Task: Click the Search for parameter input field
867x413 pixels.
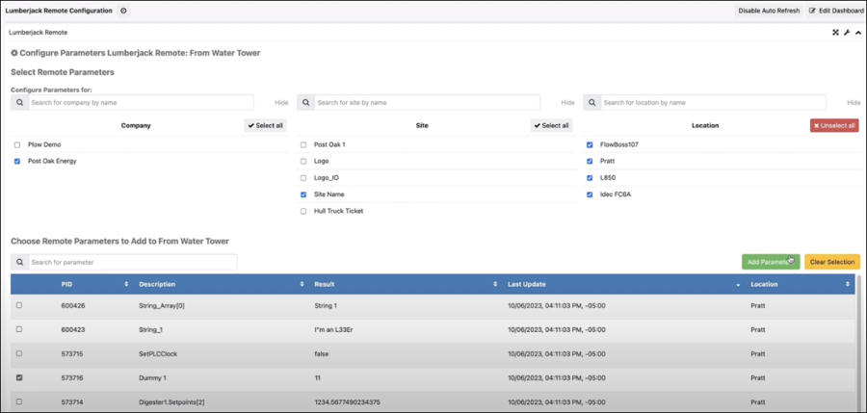Action: (x=133, y=262)
